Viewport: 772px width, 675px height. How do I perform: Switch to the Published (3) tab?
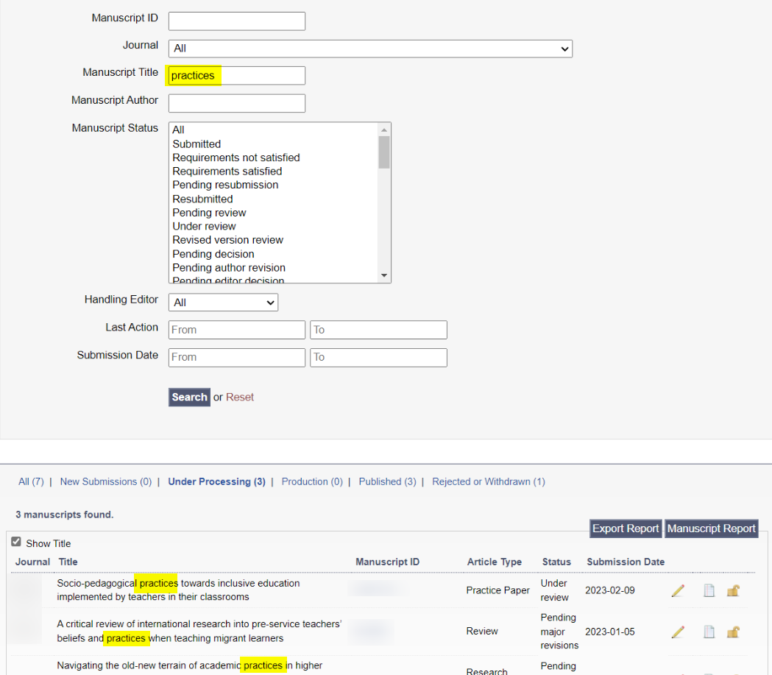(x=387, y=481)
